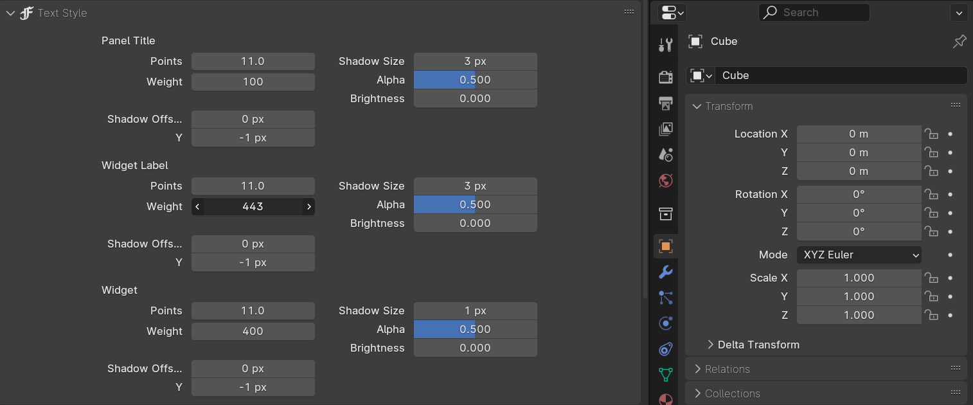Click the preferences panel vertical scrollbar
This screenshot has height=405, width=973.
645,148
